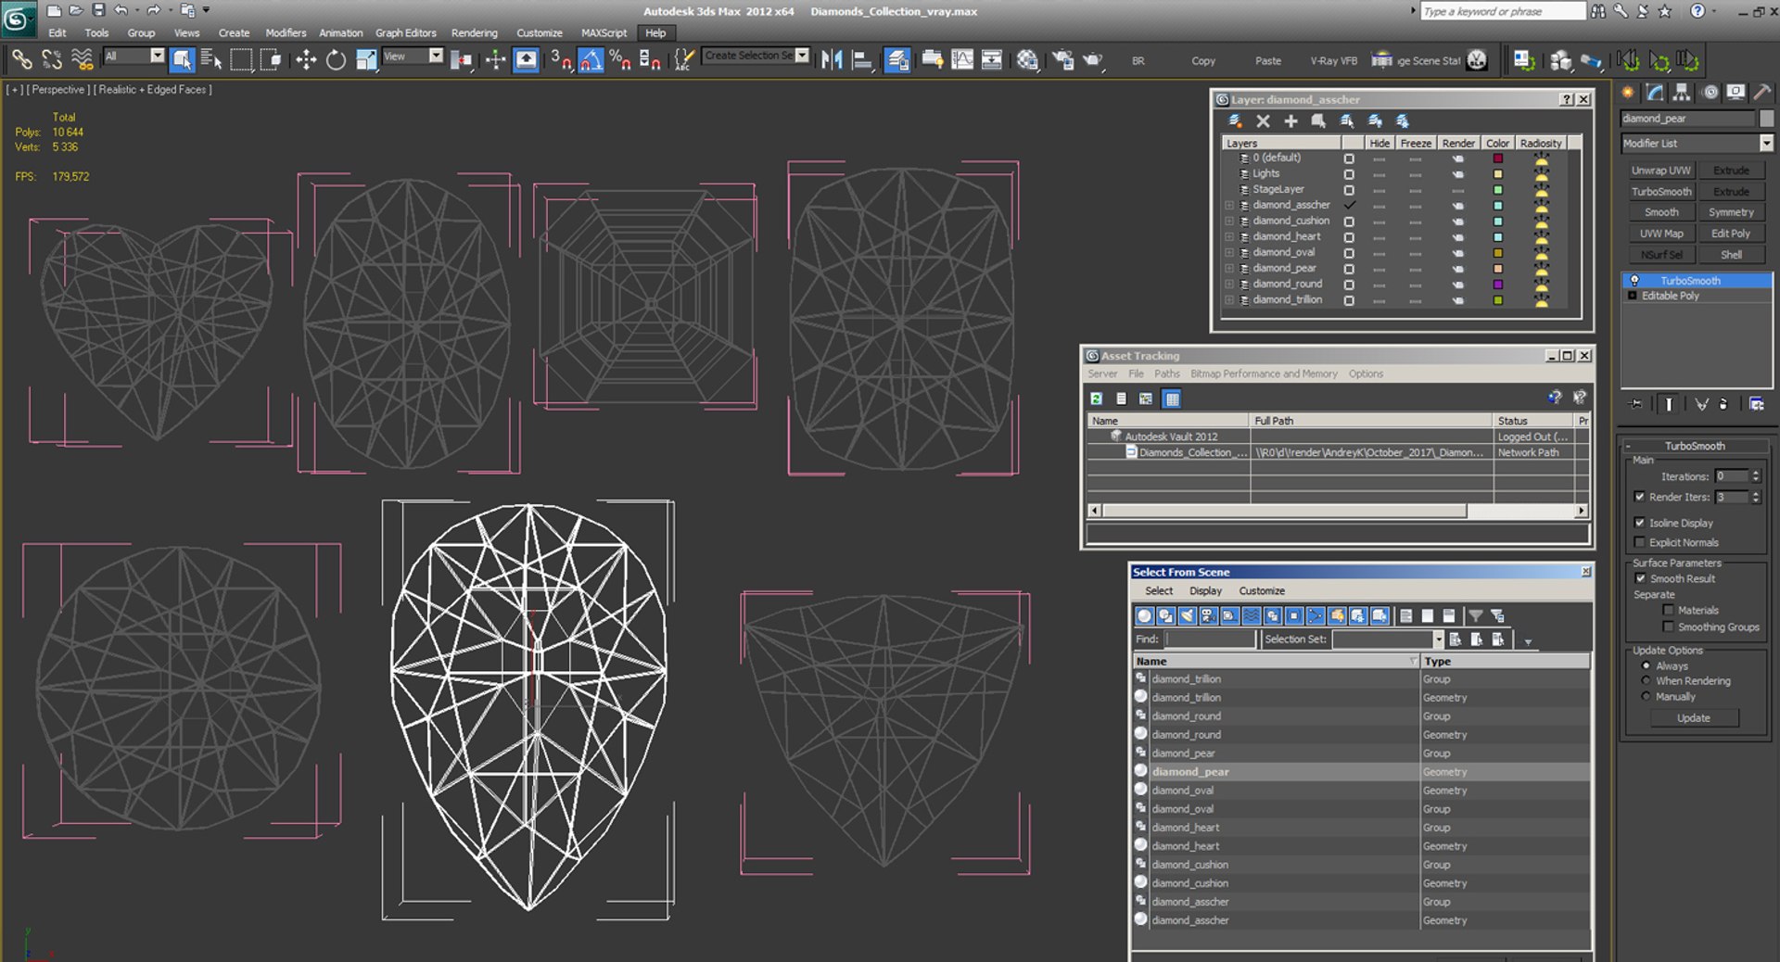Click Pin Stack icon under modifier stack
This screenshot has width=1780, height=962.
tap(1636, 404)
